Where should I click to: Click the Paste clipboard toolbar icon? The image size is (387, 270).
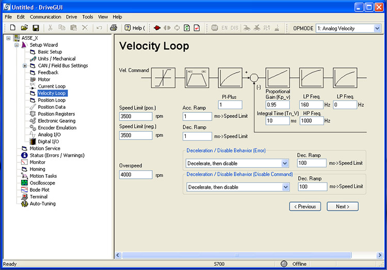tap(74, 28)
